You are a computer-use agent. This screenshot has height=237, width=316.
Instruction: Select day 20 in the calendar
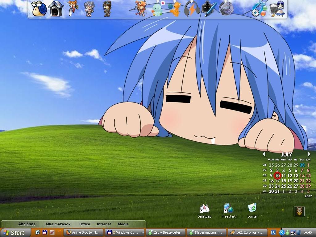pyautogui.click(x=296, y=181)
